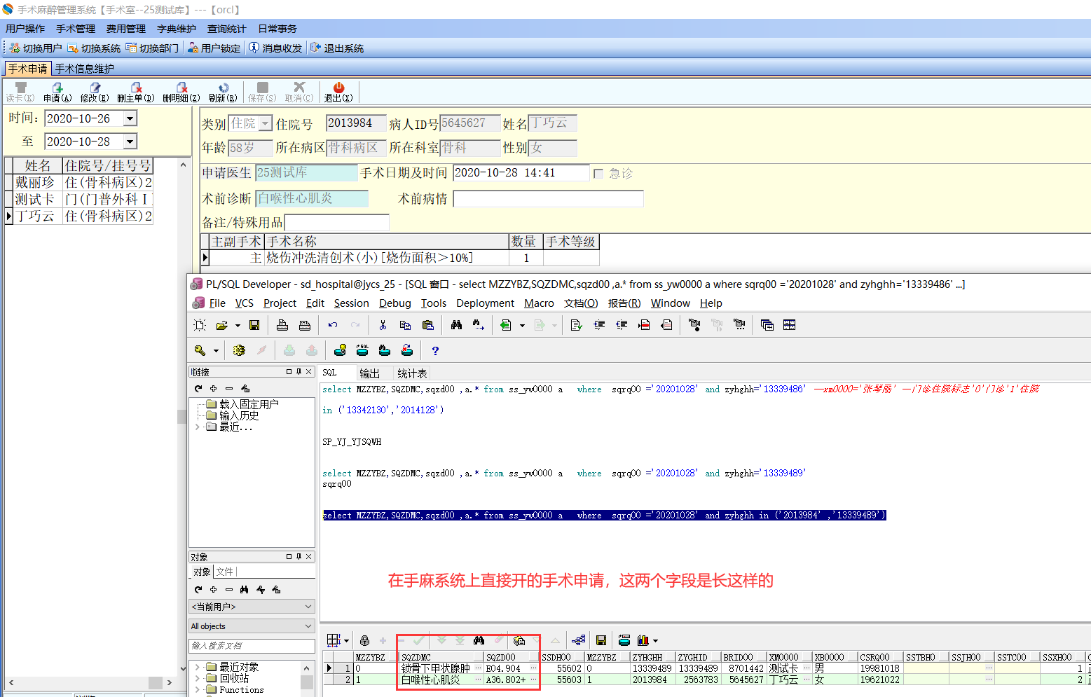Open the 载入固定用户 folder

point(242,404)
